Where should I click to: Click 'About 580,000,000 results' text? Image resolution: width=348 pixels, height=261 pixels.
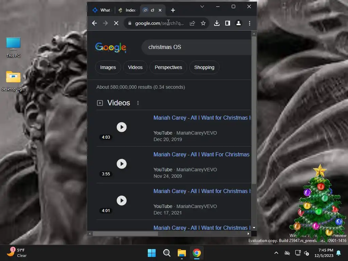click(x=124, y=87)
